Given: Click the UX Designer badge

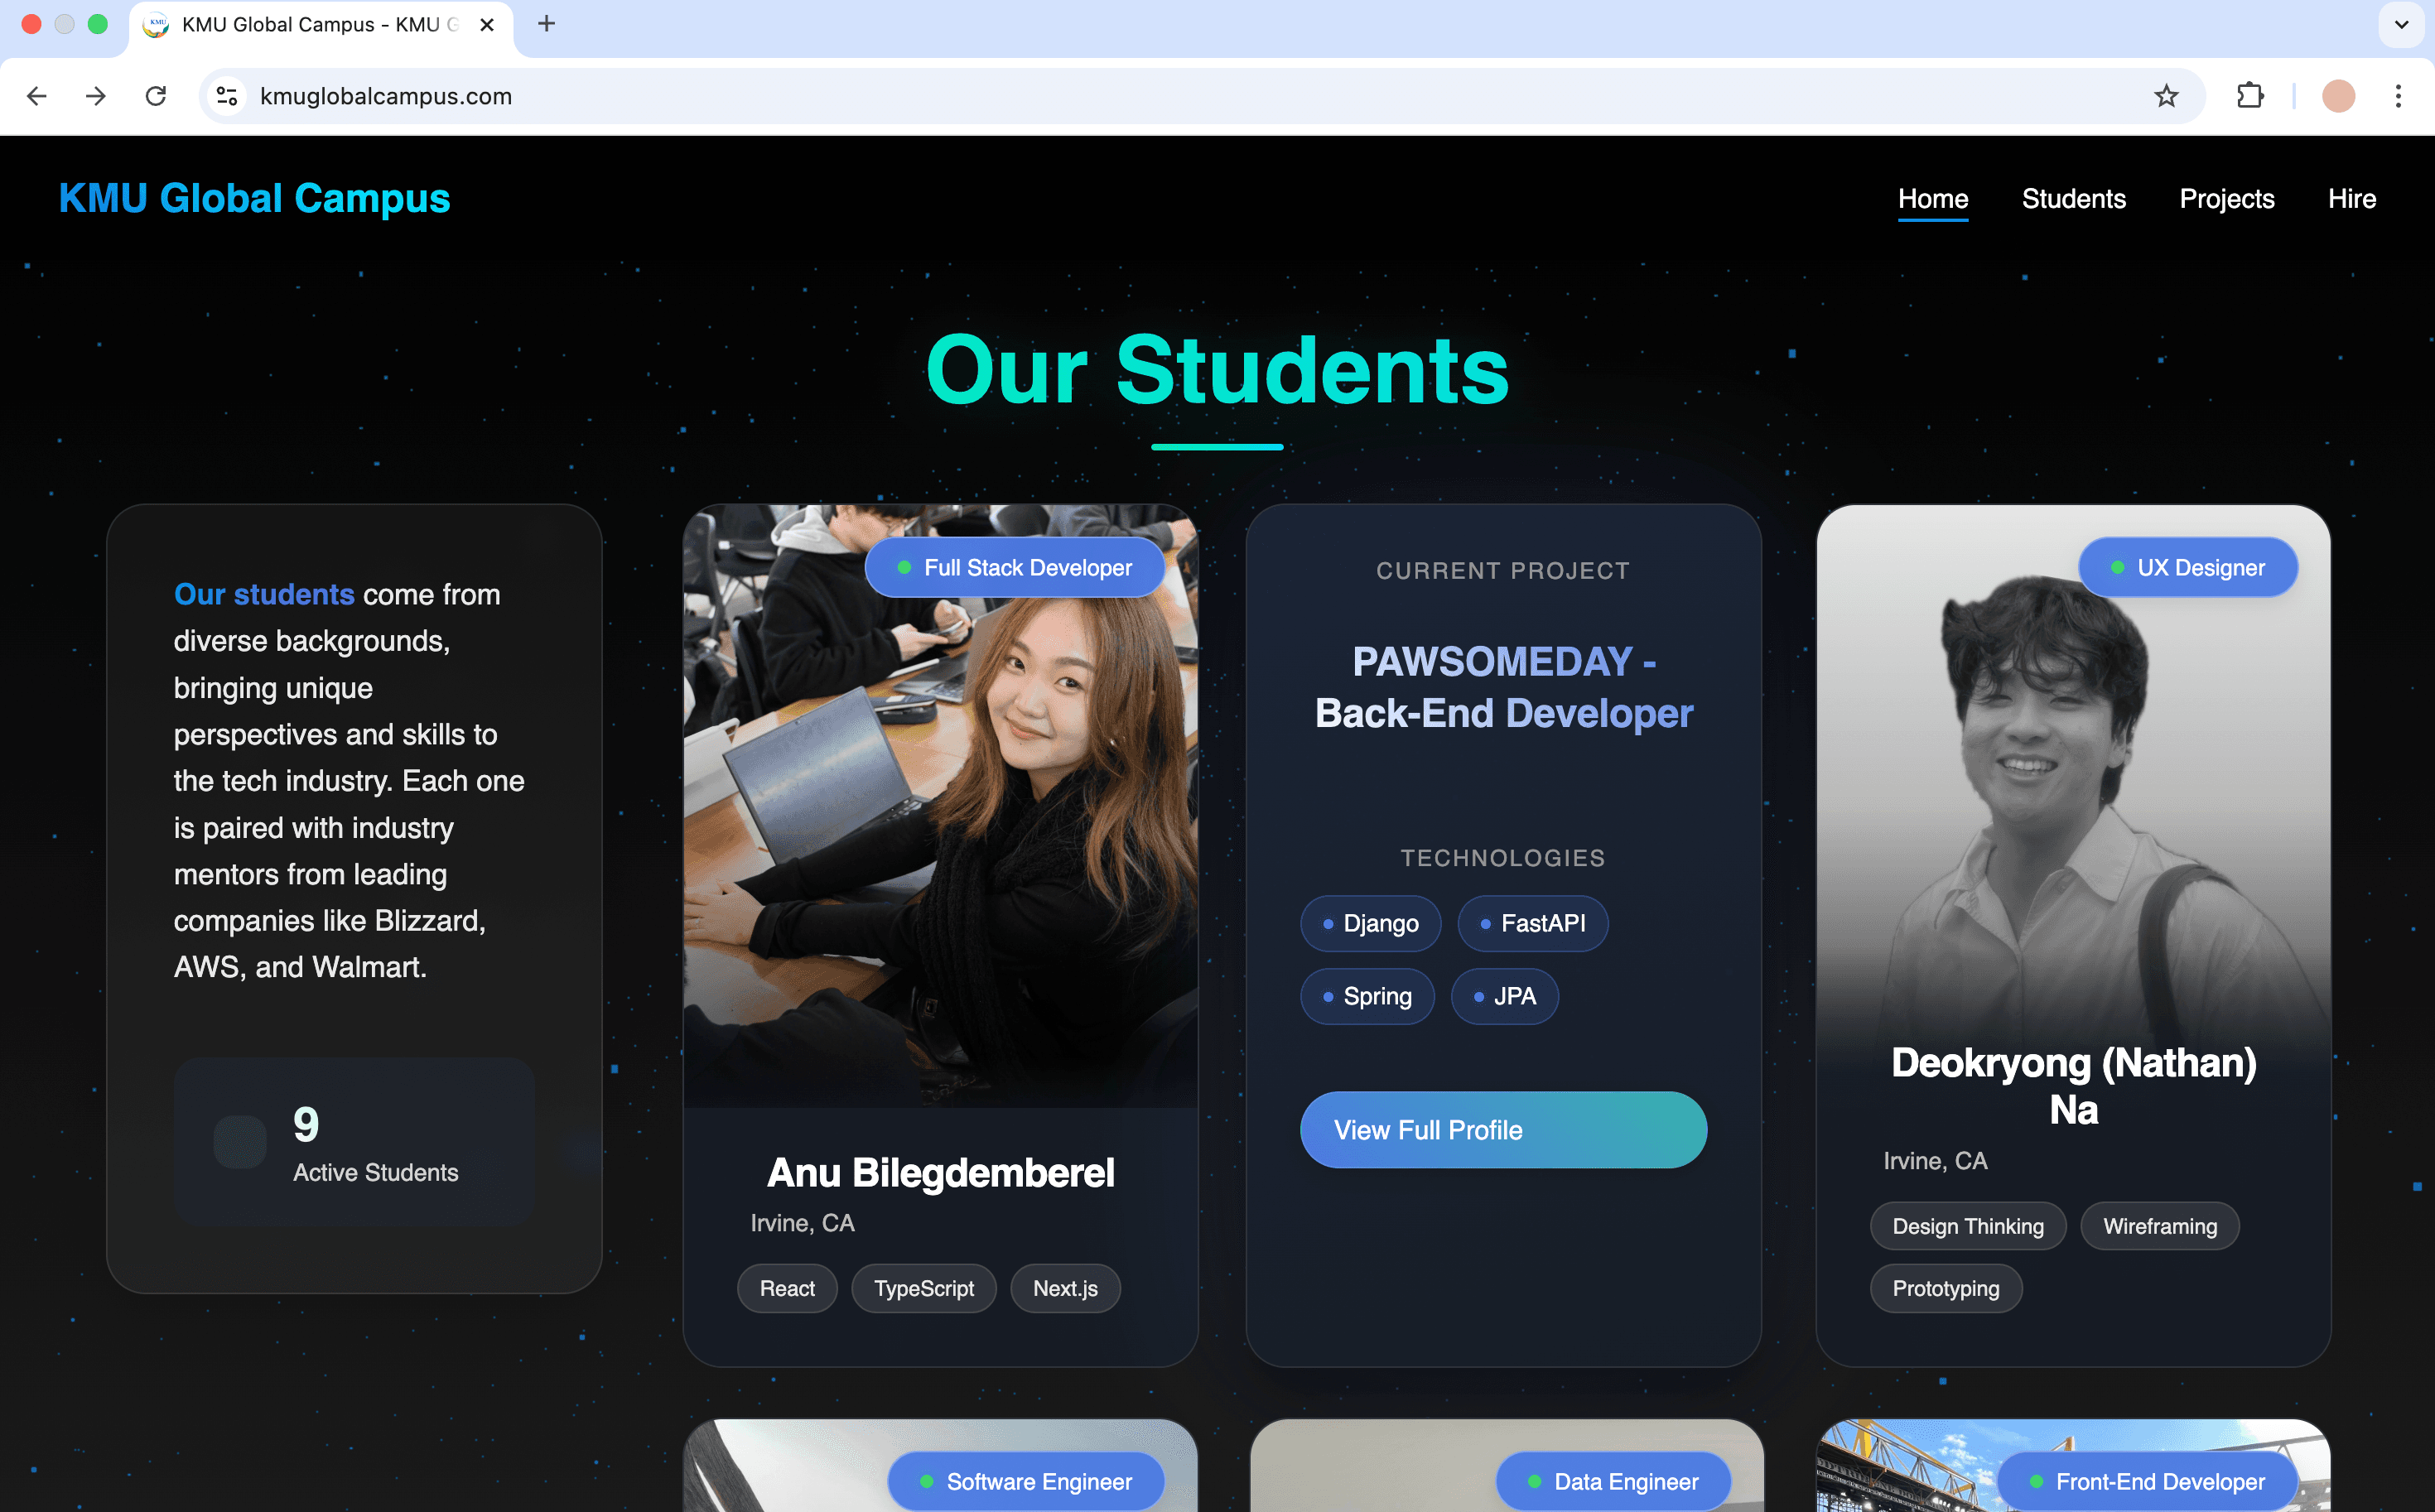Looking at the screenshot, I should 2188,568.
